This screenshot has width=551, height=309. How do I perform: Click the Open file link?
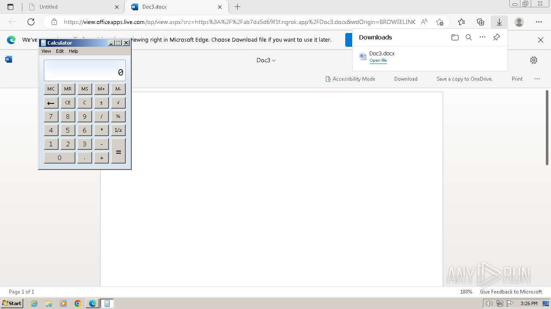point(378,61)
